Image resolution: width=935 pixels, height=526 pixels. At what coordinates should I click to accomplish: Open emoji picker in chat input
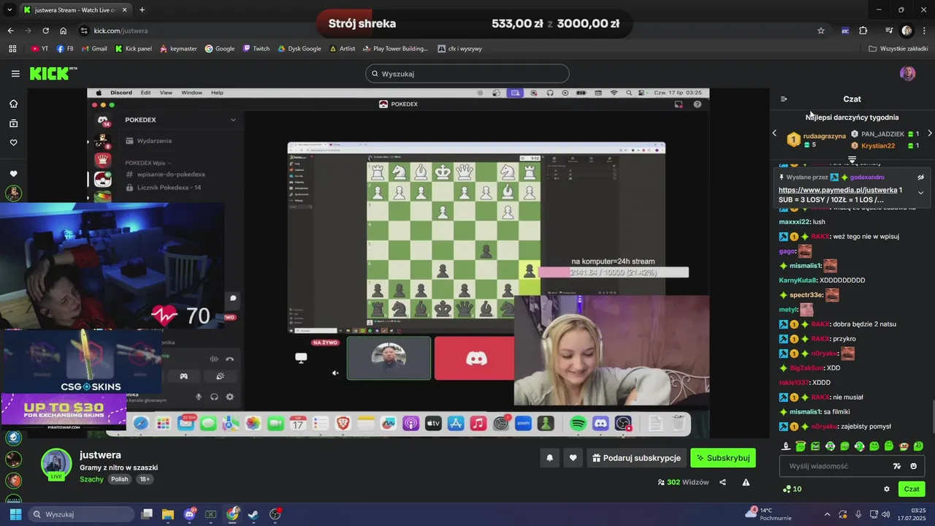[913, 466]
